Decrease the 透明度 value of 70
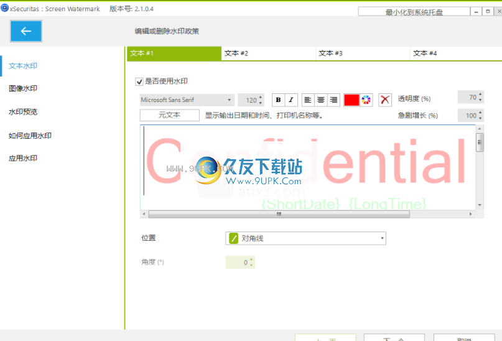Screen dimensions: 502x341 coord(480,100)
